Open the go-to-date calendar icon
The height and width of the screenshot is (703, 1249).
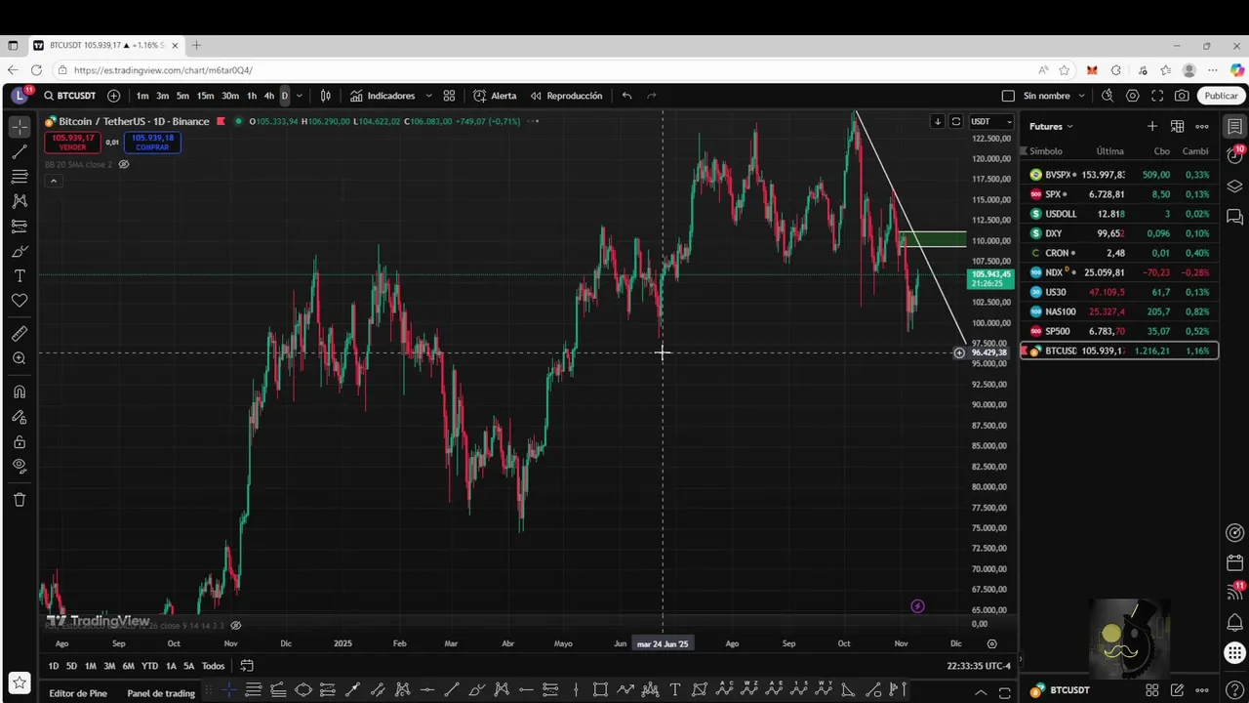point(247,666)
